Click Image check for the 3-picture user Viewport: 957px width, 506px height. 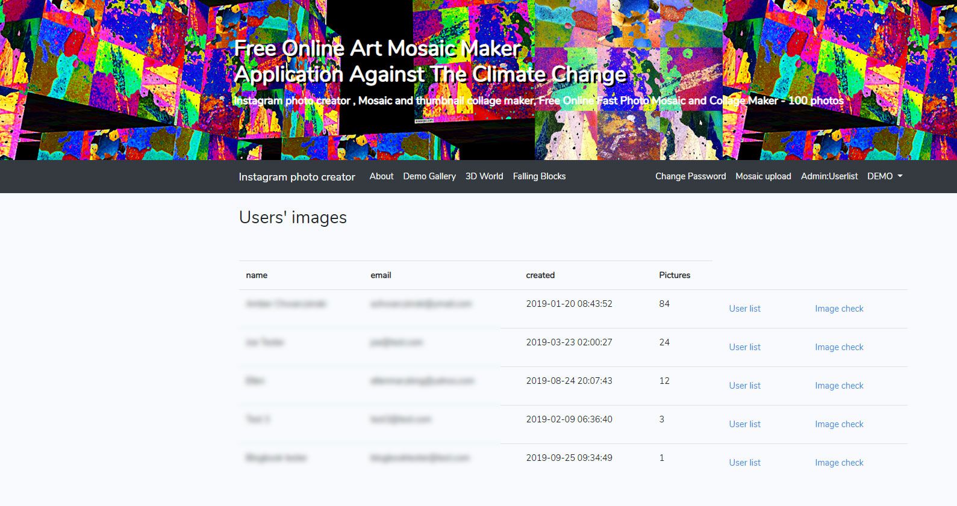pyautogui.click(x=839, y=424)
